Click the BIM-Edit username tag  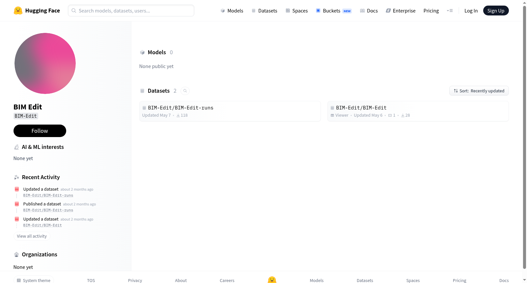point(26,116)
